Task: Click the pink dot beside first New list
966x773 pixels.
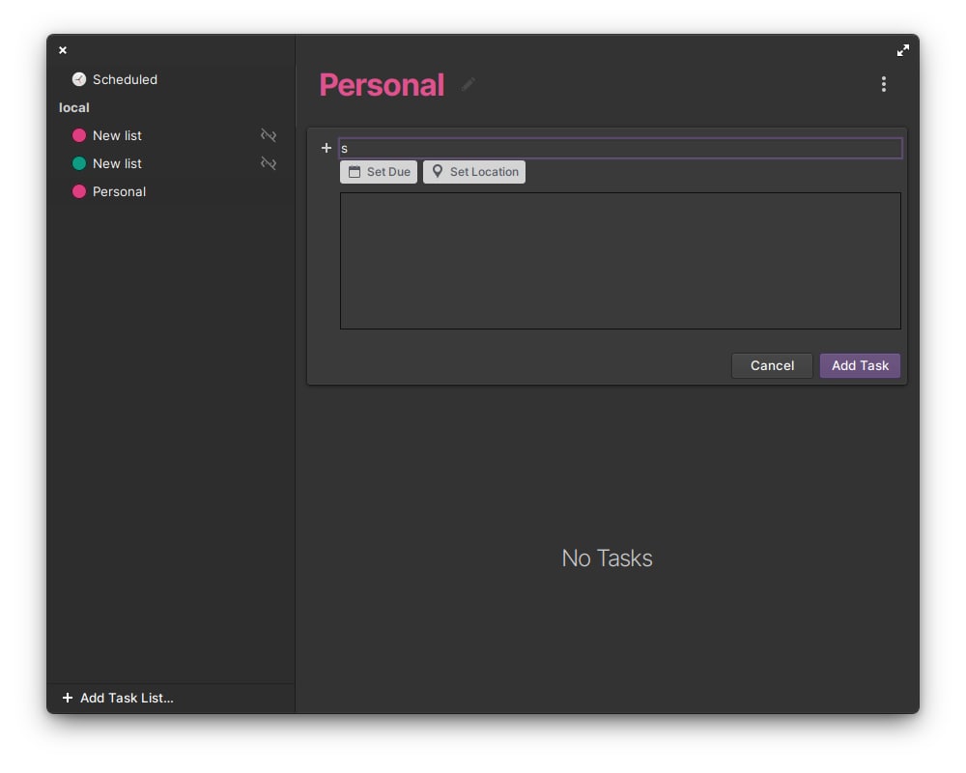Action: click(x=79, y=135)
